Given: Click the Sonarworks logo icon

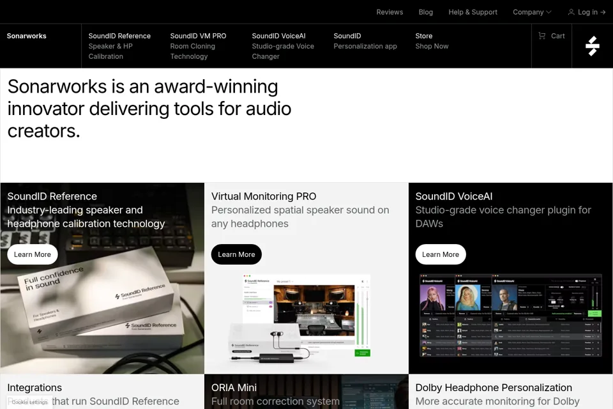Looking at the screenshot, I should 593,46.
